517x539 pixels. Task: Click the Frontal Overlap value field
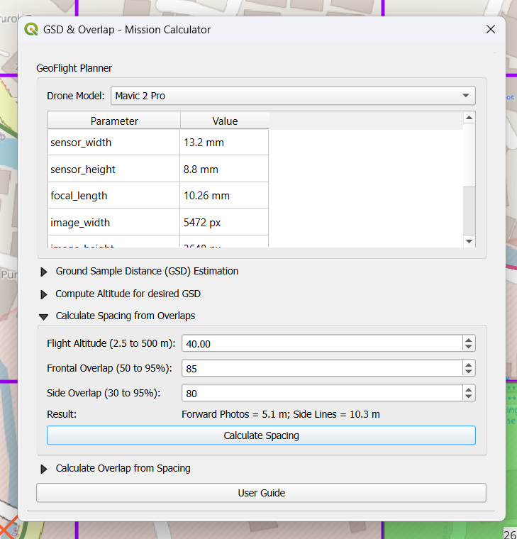tap(321, 369)
